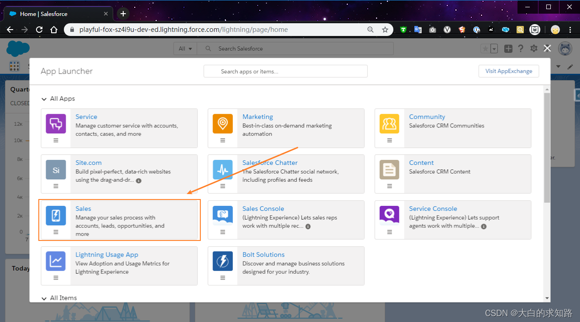Click the Community app icon
This screenshot has width=580, height=322.
click(389, 123)
